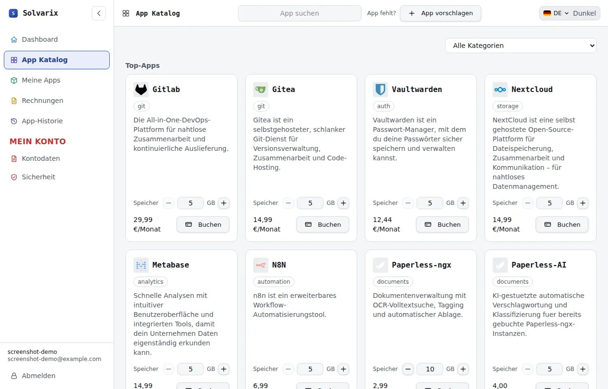Screen dimensions: 608x389
Task: Increase Metabase storage with plus button
Action: tap(224, 369)
